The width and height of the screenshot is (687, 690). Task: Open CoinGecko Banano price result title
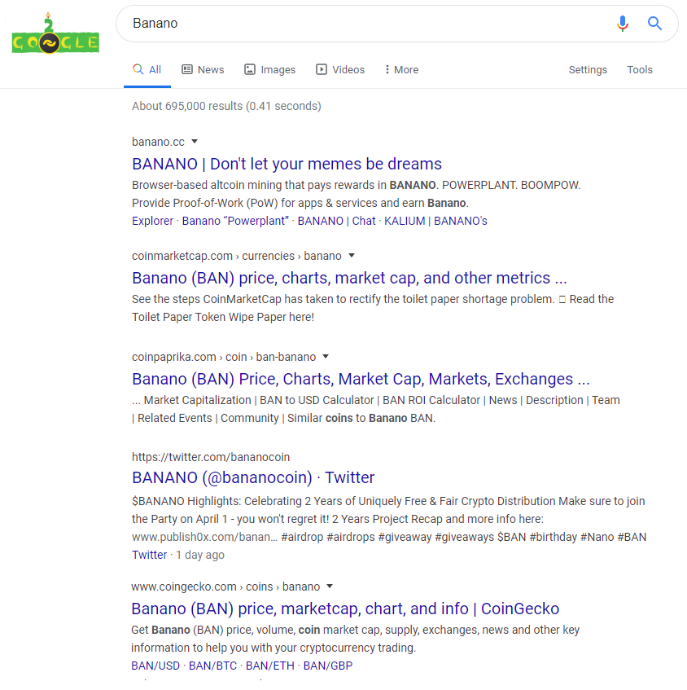pos(345,609)
